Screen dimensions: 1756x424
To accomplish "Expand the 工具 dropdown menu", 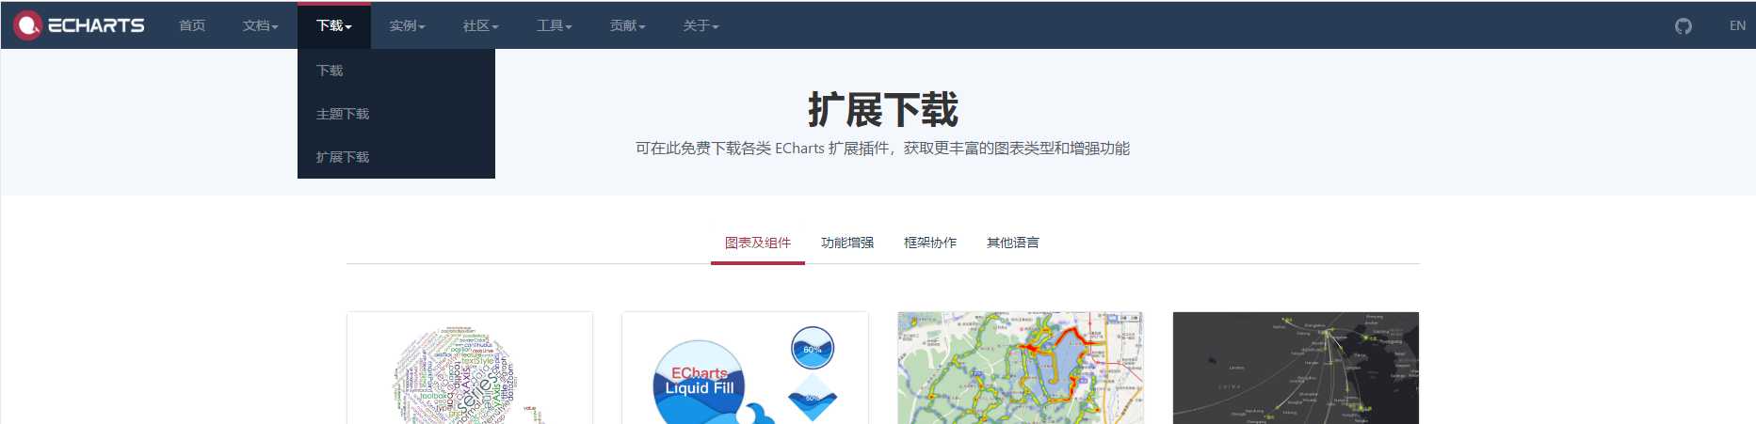I will click(x=555, y=25).
